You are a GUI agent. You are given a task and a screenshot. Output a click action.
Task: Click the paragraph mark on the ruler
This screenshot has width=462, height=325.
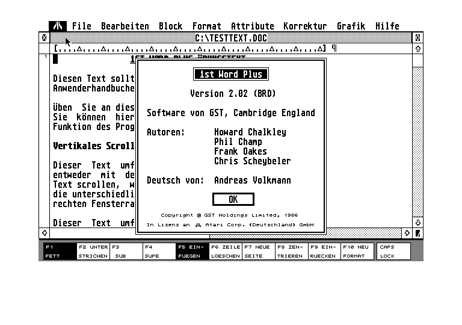334,48
